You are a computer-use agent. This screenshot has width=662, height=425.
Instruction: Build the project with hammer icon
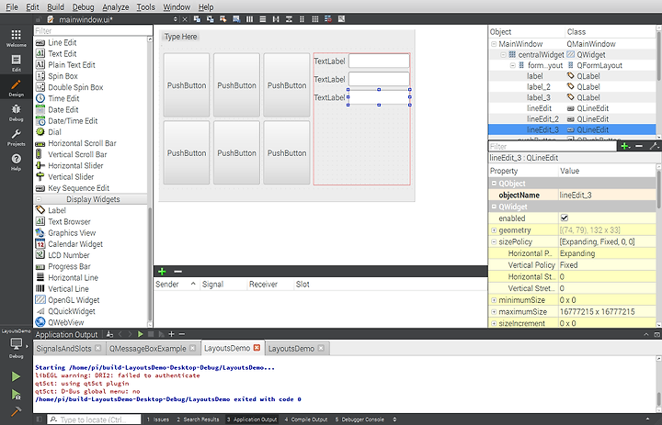click(x=16, y=411)
